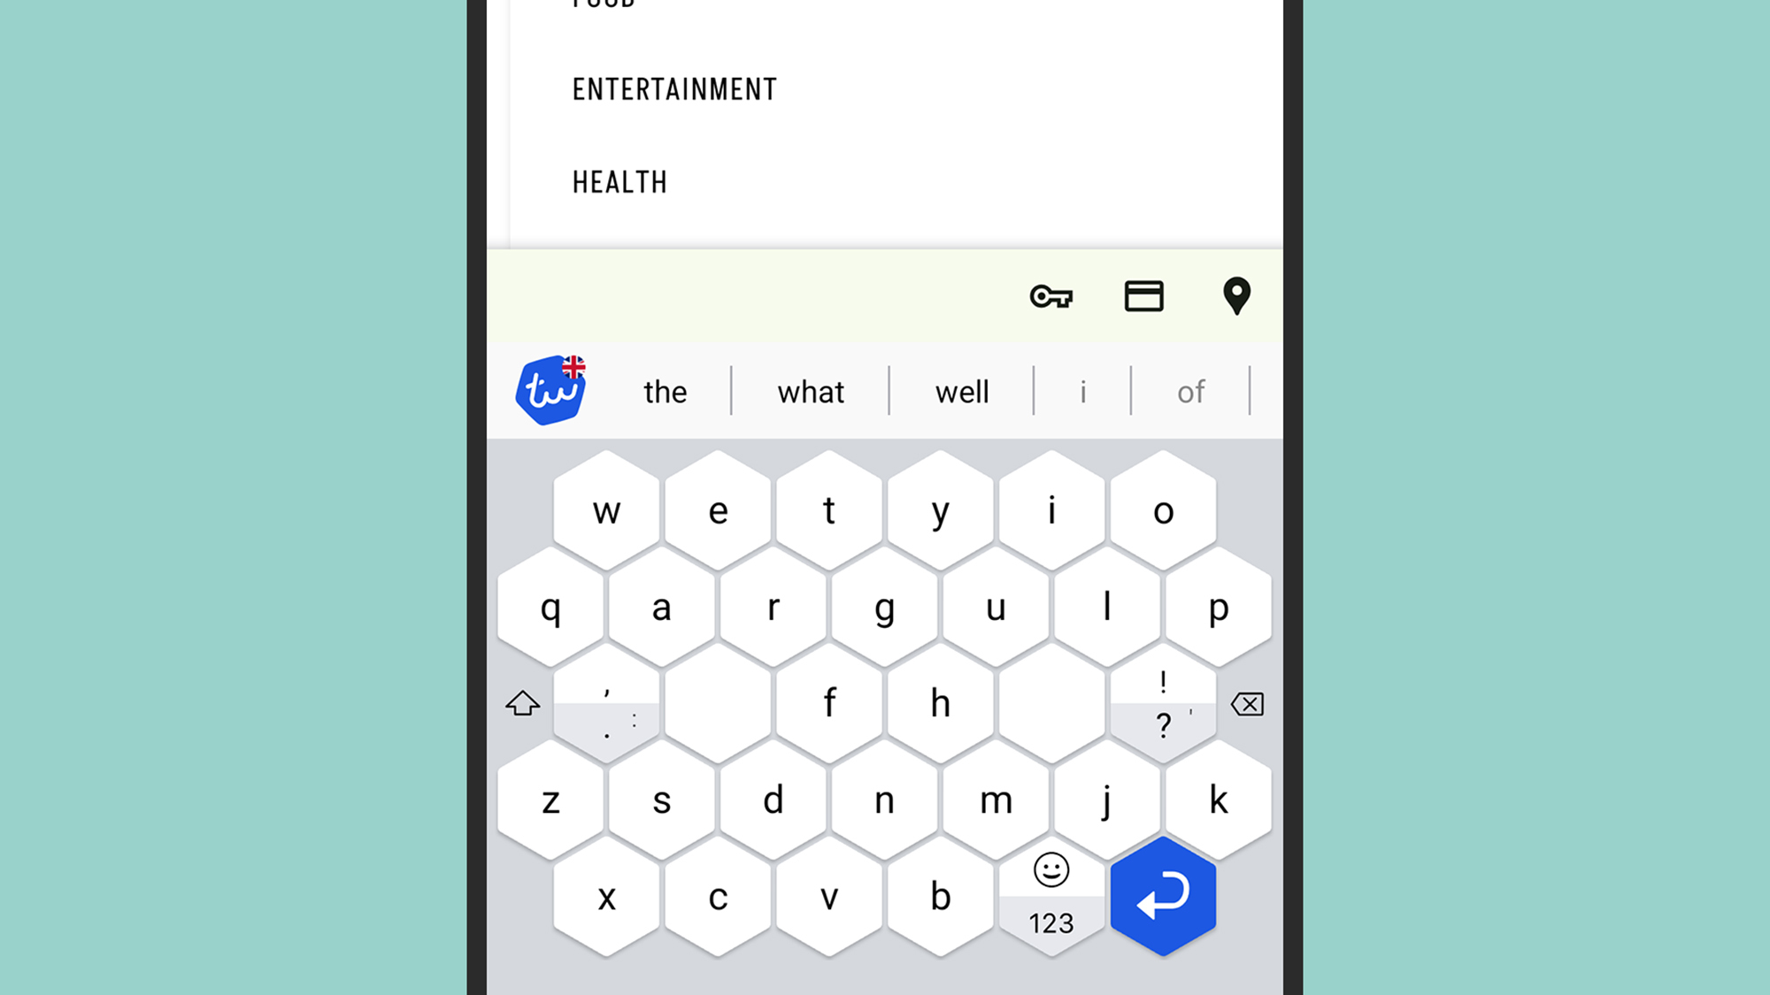Tap the location pin icon
This screenshot has width=1770, height=995.
tap(1239, 296)
